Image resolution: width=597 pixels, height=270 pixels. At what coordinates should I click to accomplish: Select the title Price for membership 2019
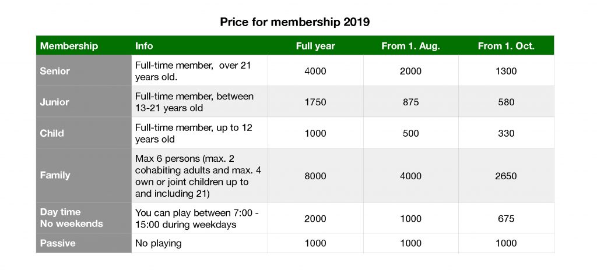point(294,22)
